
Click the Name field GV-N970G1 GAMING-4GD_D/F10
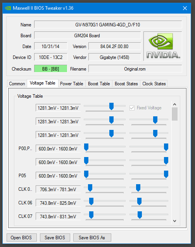[108, 24]
